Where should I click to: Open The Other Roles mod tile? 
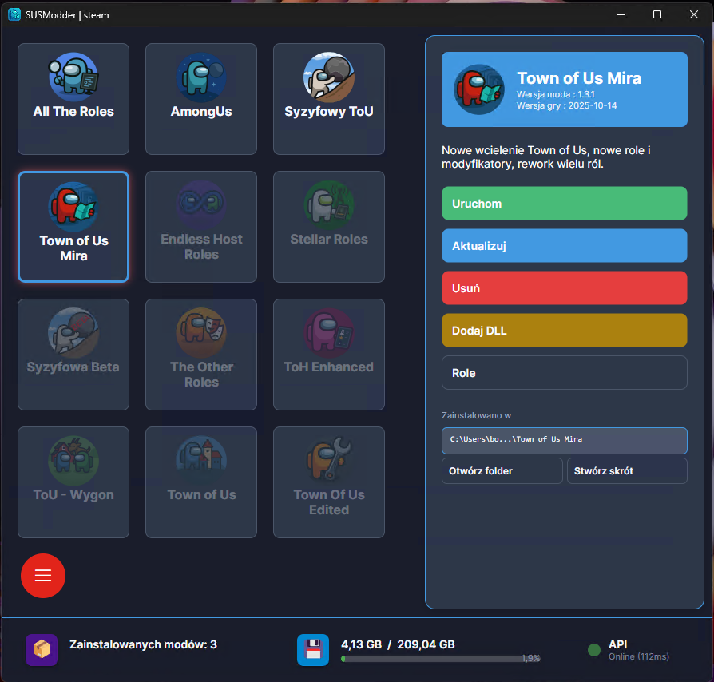pos(201,355)
